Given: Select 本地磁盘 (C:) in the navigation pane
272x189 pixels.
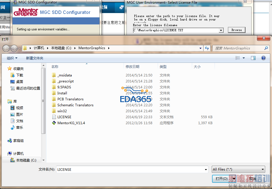Looking at the screenshot, I should pyautogui.click(x=26, y=160).
